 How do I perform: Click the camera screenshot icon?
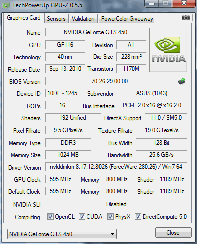pyautogui.click(x=186, y=18)
